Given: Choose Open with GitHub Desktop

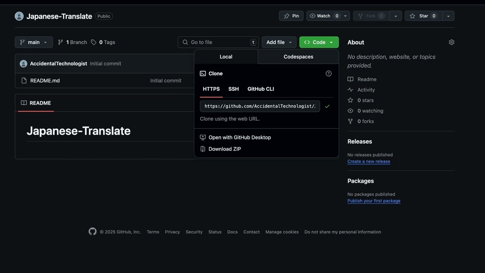Looking at the screenshot, I should pyautogui.click(x=240, y=137).
